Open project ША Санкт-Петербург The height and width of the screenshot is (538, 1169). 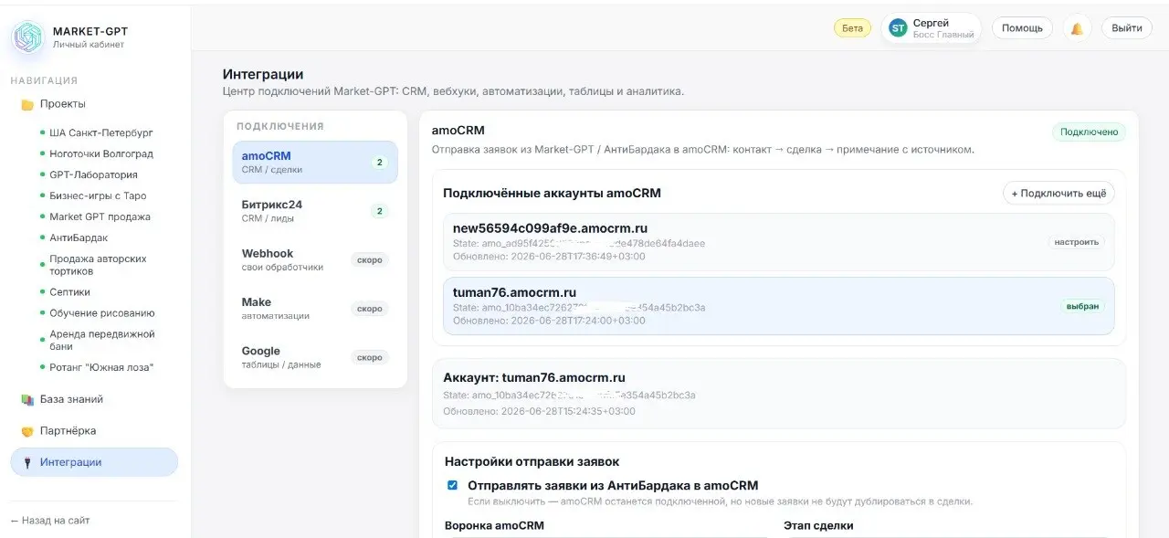pyautogui.click(x=100, y=133)
